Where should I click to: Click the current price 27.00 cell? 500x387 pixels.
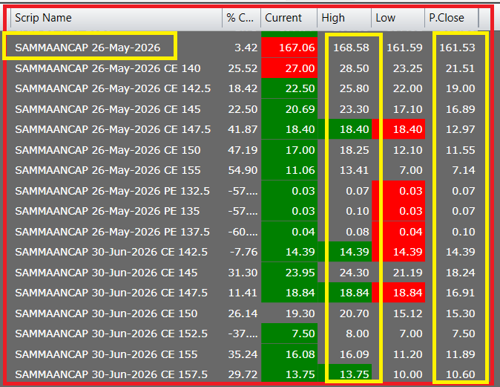289,68
